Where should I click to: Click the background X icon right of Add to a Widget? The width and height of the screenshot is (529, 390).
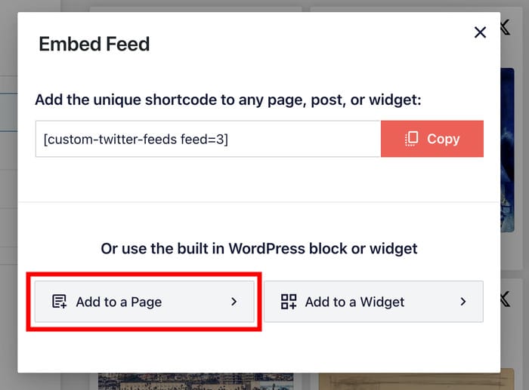[x=505, y=299]
